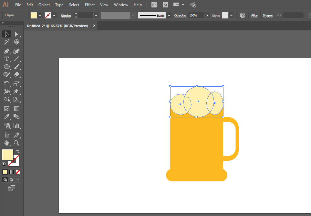Swap fill and stroke colors

point(18,151)
